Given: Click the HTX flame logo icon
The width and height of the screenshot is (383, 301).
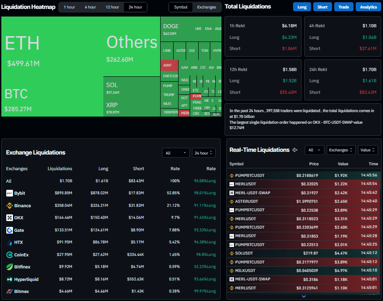Looking at the screenshot, I should pyautogui.click(x=9, y=242).
